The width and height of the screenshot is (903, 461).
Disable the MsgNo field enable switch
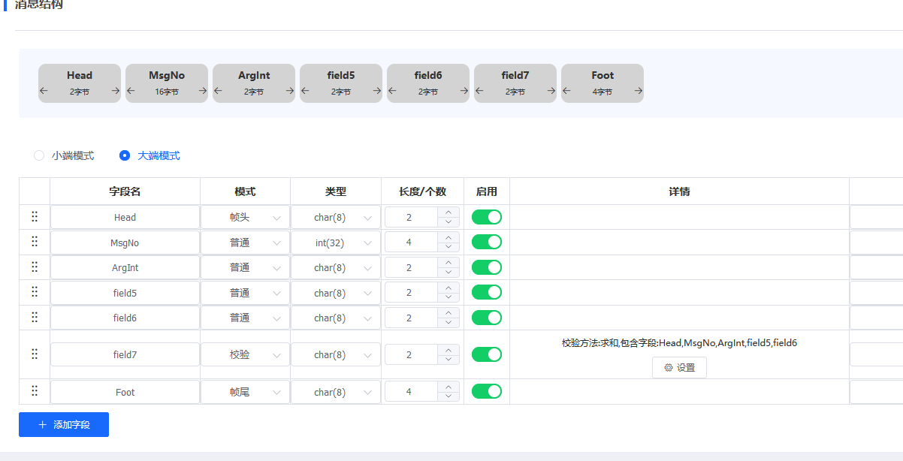coord(486,242)
